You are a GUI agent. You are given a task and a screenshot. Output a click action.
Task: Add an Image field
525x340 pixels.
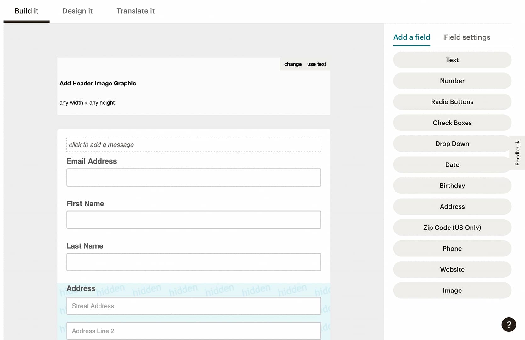[452, 291]
